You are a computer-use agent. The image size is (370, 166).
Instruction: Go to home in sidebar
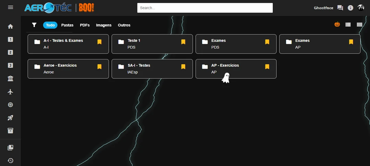click(x=10, y=26)
